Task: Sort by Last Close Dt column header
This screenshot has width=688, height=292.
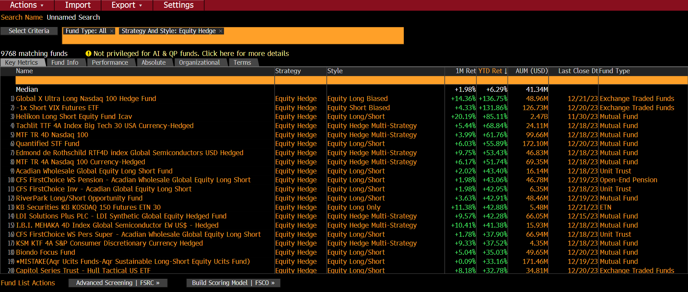Action: (x=578, y=71)
